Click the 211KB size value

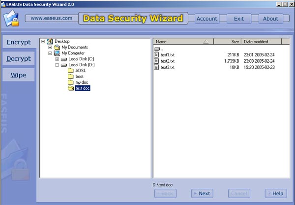(233, 55)
